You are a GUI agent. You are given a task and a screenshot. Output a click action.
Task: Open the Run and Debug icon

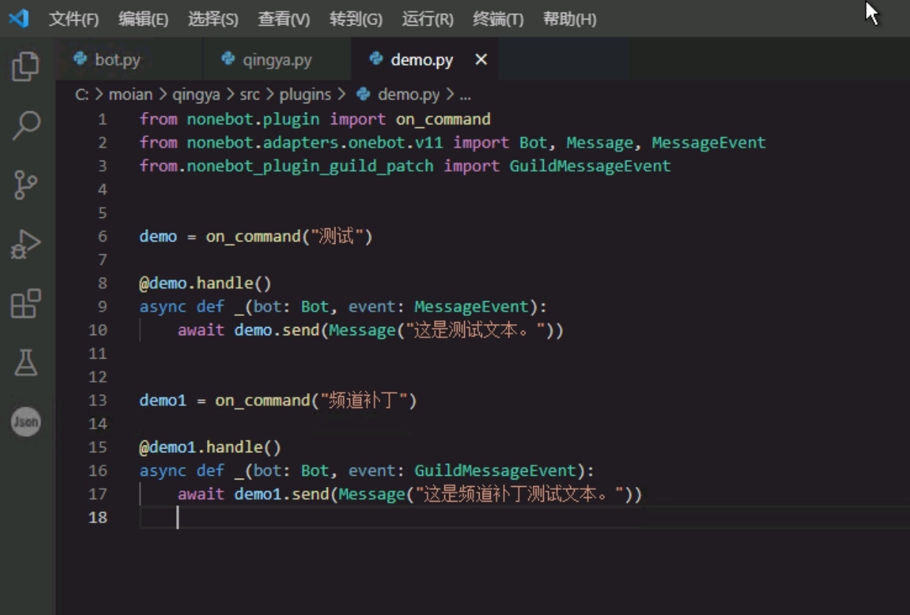tap(27, 244)
